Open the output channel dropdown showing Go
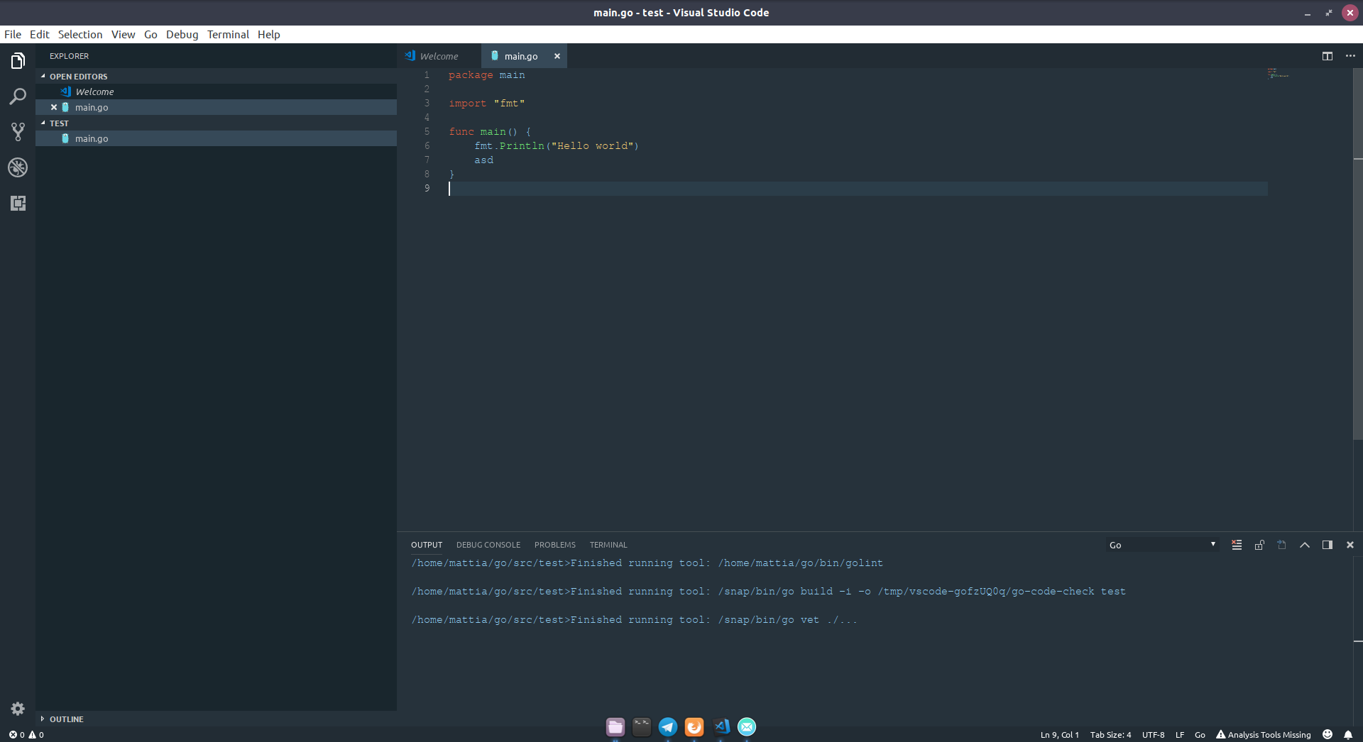The height and width of the screenshot is (742, 1363). click(x=1162, y=545)
